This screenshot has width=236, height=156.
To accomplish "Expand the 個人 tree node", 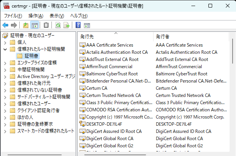I will click(5, 43).
